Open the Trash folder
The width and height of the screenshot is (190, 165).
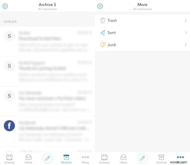(x=142, y=21)
